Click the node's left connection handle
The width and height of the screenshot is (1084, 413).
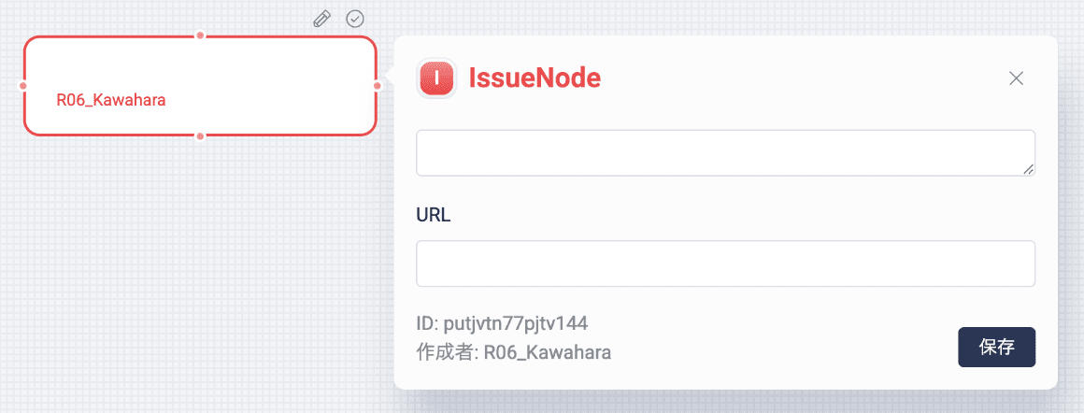point(22,86)
